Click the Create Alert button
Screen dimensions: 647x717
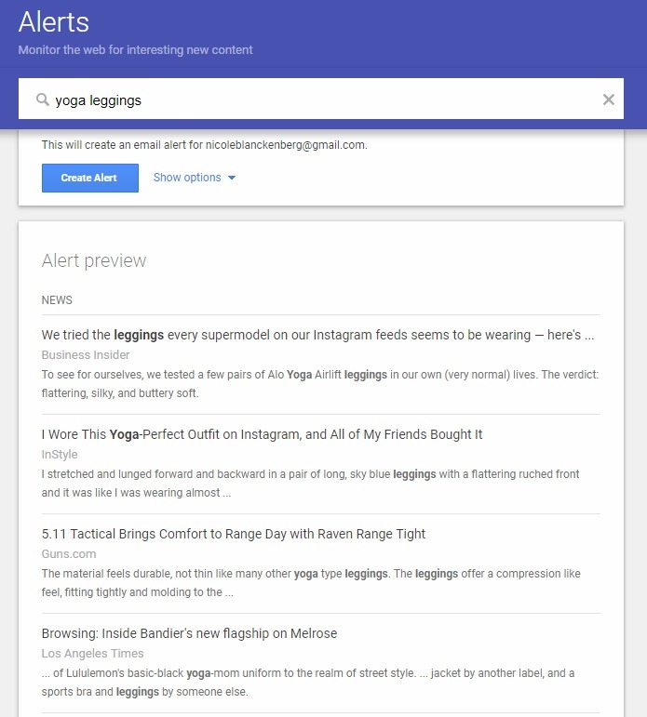click(x=90, y=178)
